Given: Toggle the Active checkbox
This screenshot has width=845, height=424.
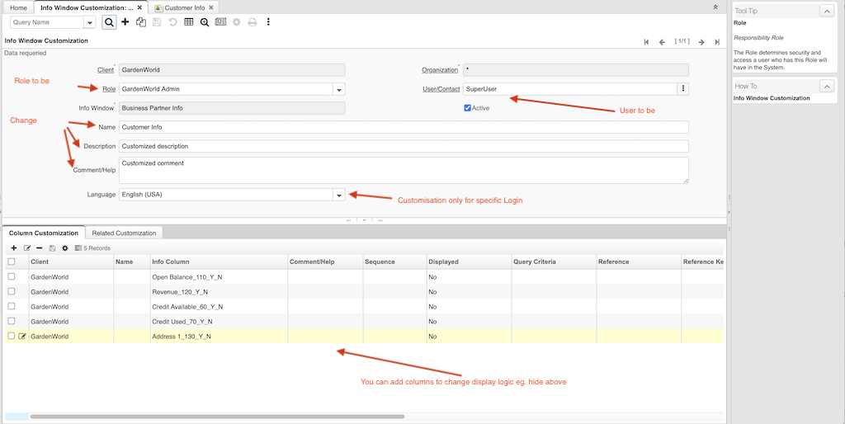Looking at the screenshot, I should [x=468, y=108].
